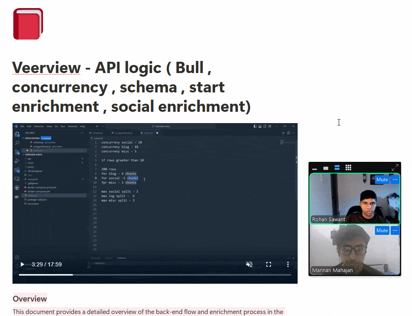Mute Rohan Sawant in Zoom panel
This screenshot has width=412, height=316.
click(x=382, y=180)
